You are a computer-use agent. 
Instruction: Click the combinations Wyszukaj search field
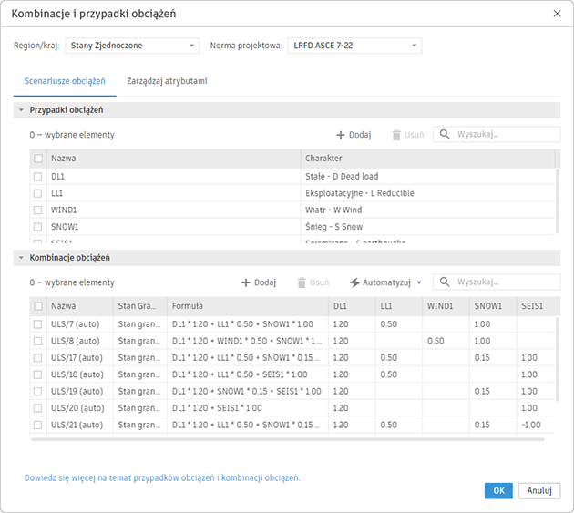tap(497, 282)
